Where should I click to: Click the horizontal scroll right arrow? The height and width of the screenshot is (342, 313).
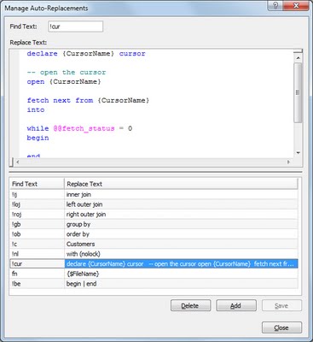[x=288, y=162]
